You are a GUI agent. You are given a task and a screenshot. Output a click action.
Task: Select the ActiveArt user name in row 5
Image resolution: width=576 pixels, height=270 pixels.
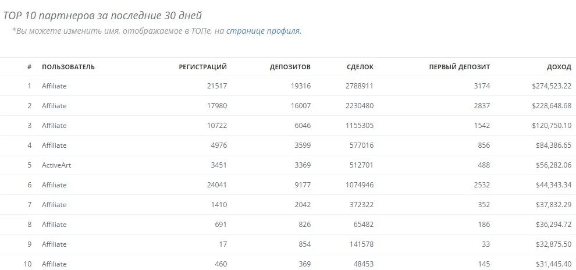tap(56, 165)
